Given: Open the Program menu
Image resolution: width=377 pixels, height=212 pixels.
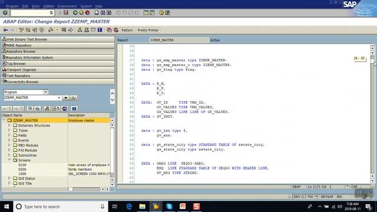Looking at the screenshot, I should [12, 6].
